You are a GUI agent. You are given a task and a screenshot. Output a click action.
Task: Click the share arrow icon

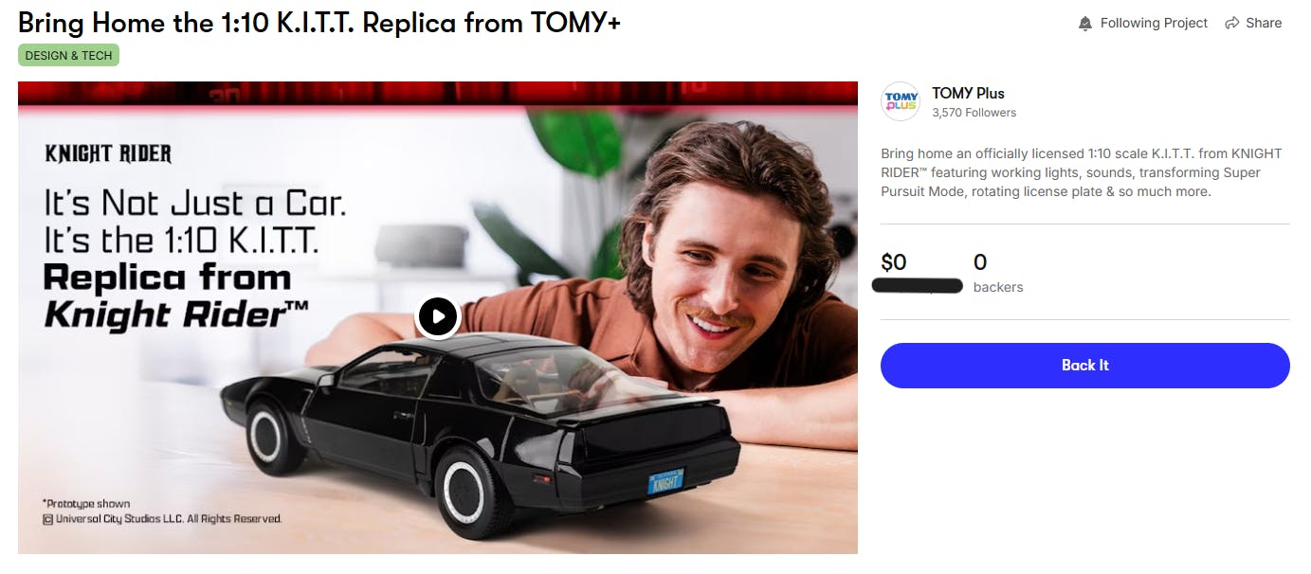pyautogui.click(x=1232, y=24)
